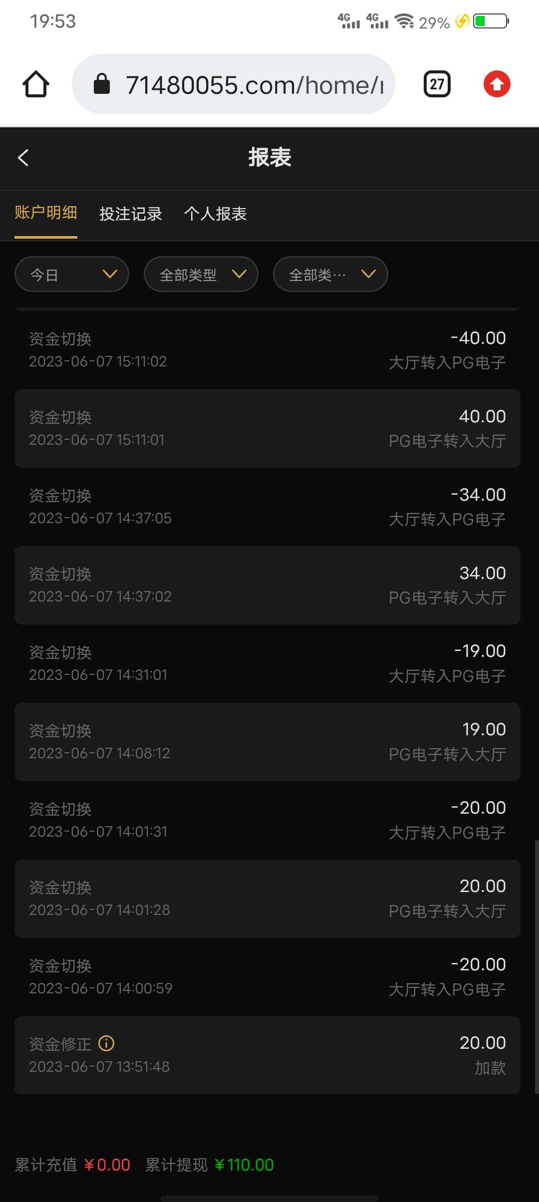This screenshot has width=539, height=1202.
Task: Tap the padlock icon in address bar
Action: [102, 84]
